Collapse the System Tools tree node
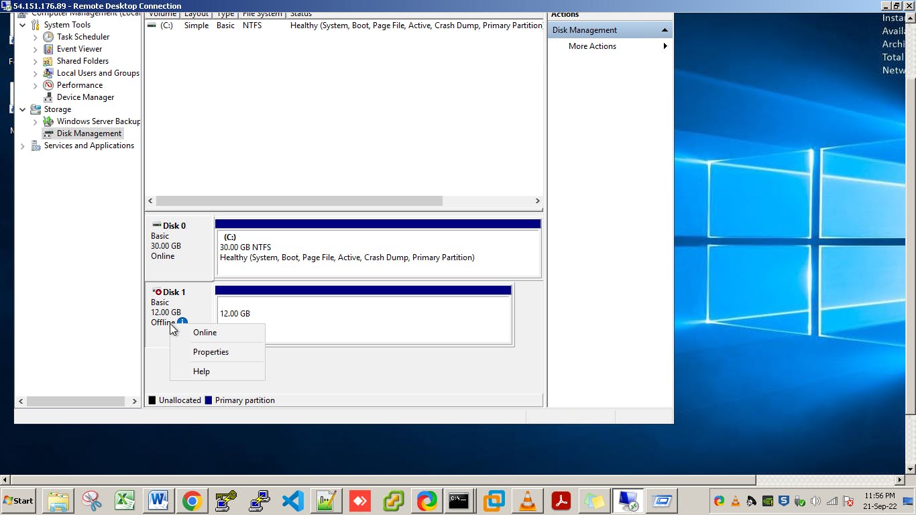This screenshot has width=916, height=515. point(23,25)
